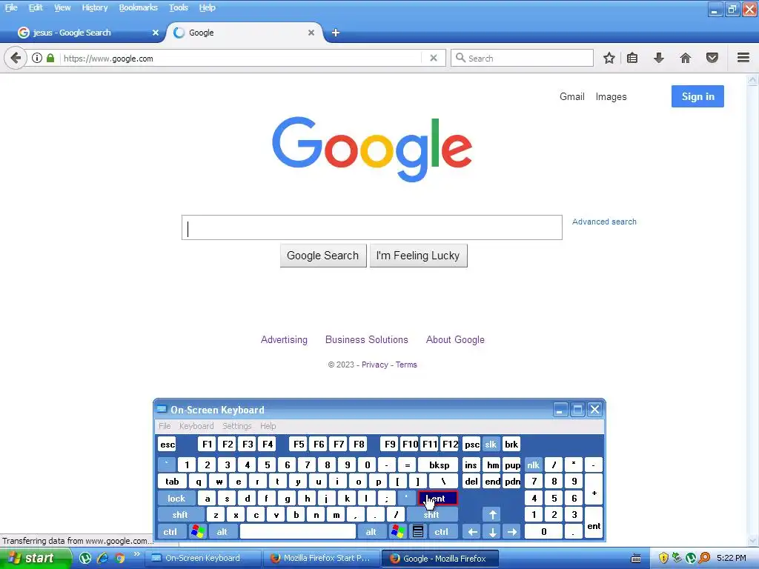This screenshot has width=759, height=569.
Task: Click the I'm Feeling Lucky button
Action: point(418,256)
